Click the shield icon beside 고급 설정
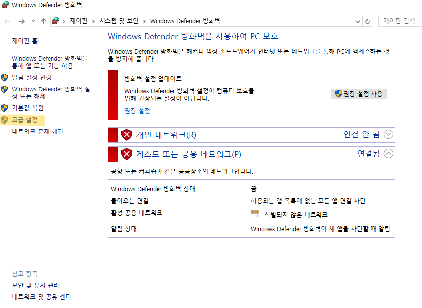The height and width of the screenshot is (308, 422). coord(4,120)
